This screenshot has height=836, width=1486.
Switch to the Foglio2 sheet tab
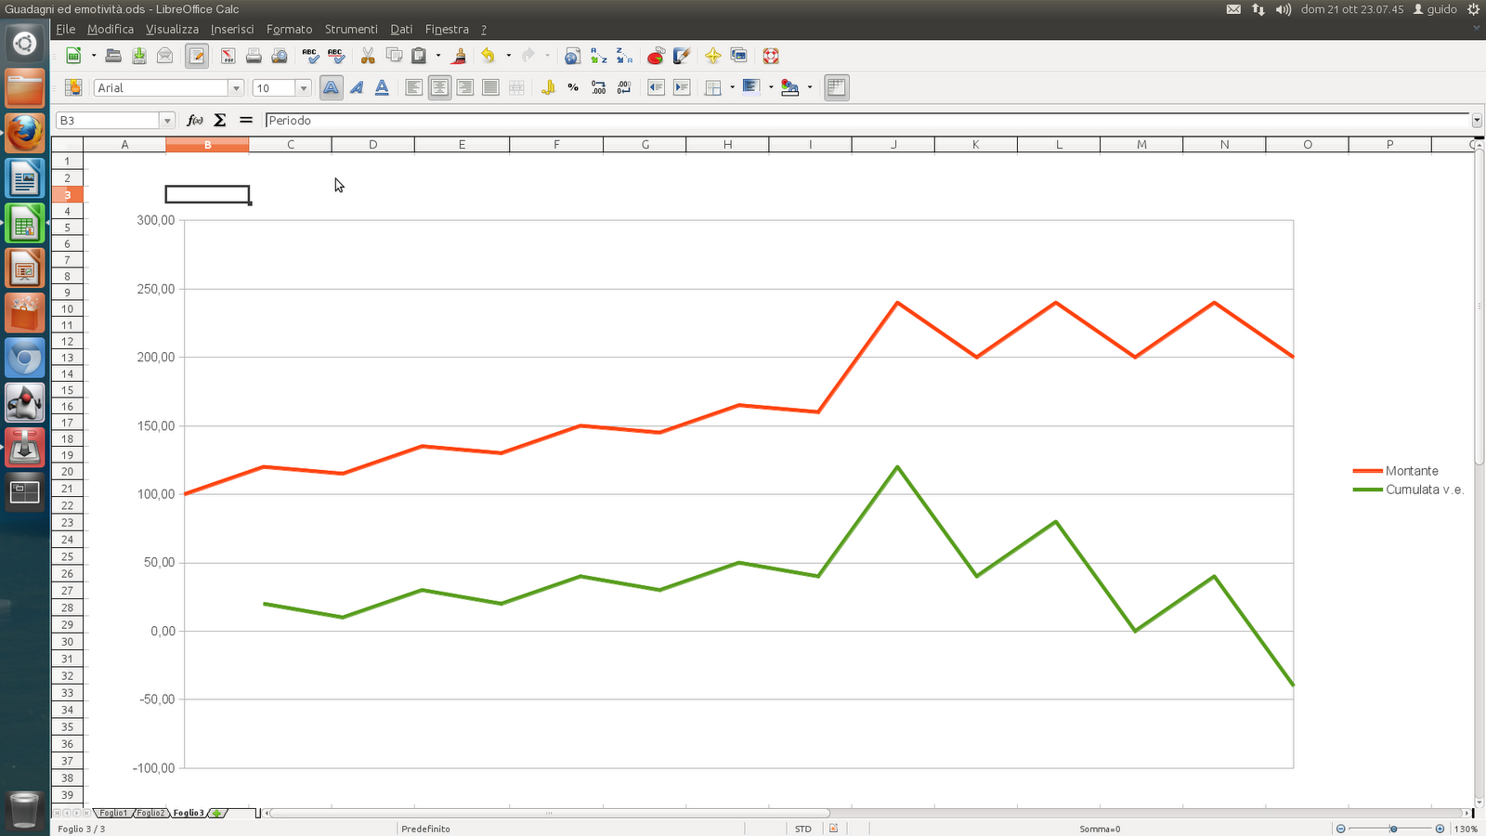tap(150, 813)
